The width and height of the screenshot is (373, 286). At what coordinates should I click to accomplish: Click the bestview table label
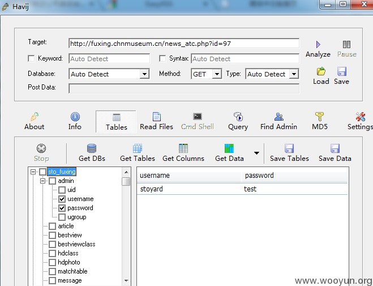coord(70,235)
